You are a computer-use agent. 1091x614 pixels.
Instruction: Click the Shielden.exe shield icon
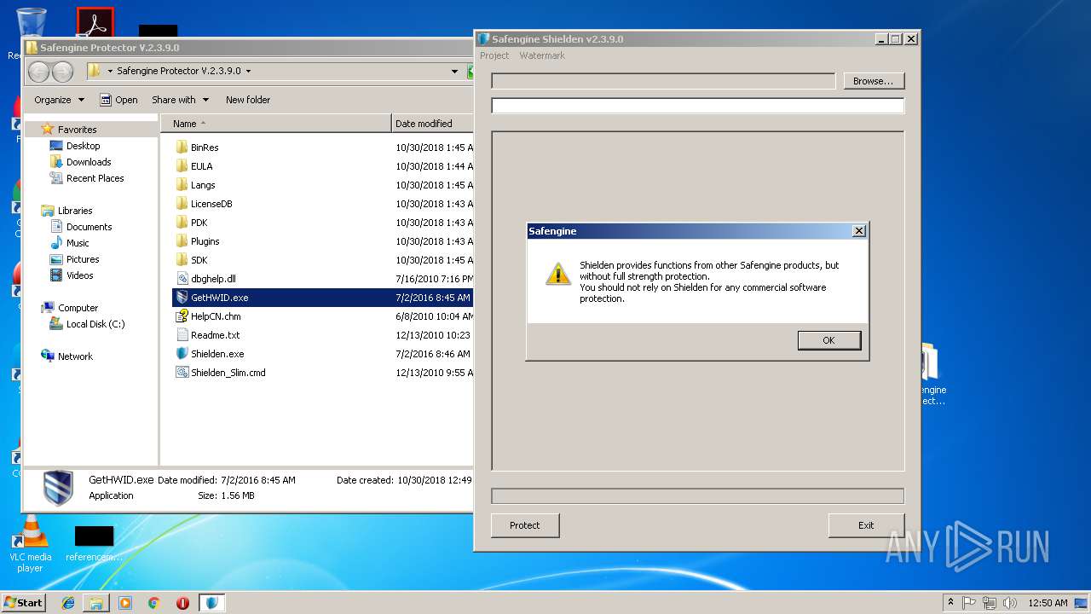[182, 354]
